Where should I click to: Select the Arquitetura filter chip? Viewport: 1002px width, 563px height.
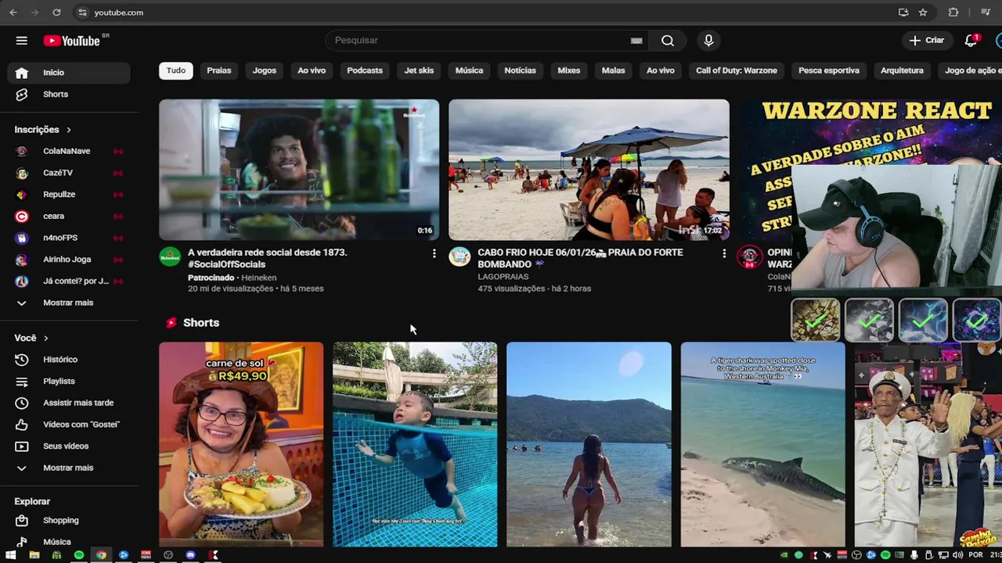click(902, 71)
